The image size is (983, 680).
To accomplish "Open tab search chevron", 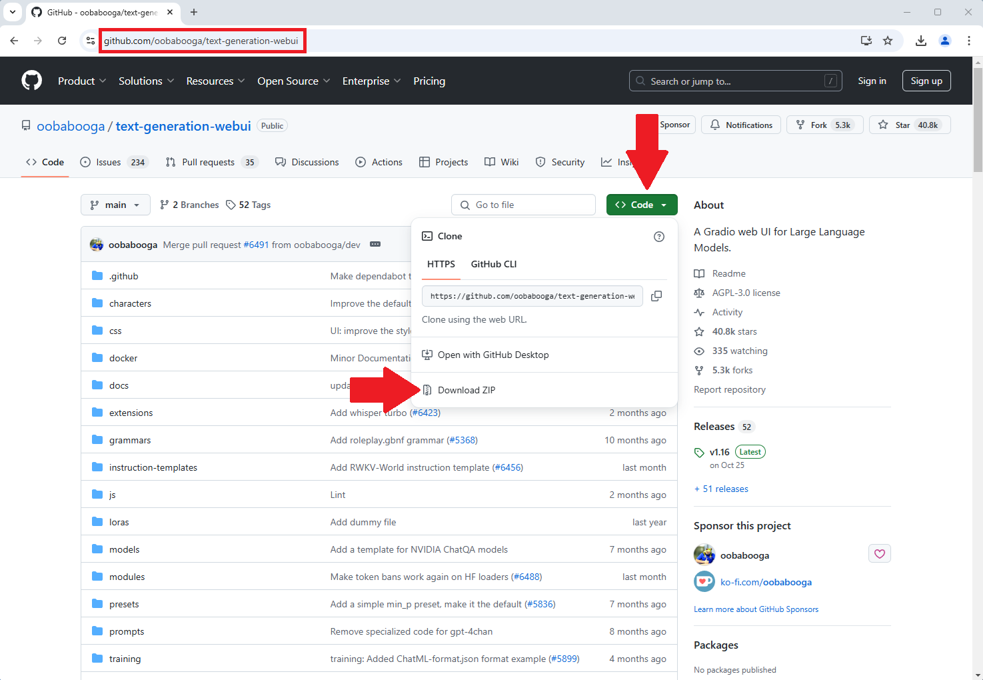I will pyautogui.click(x=12, y=12).
